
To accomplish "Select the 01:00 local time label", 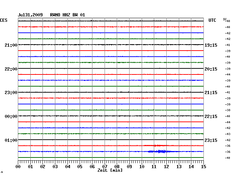I will 11,140.
